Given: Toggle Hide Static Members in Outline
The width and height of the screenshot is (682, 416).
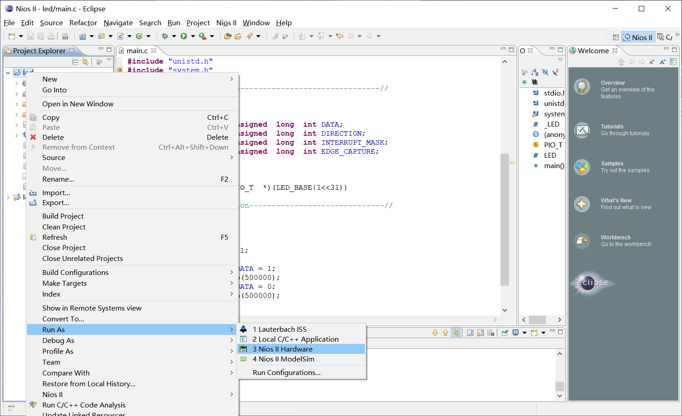Looking at the screenshot, I should pyautogui.click(x=555, y=72).
